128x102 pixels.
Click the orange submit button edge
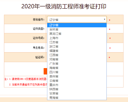click(45, 71)
